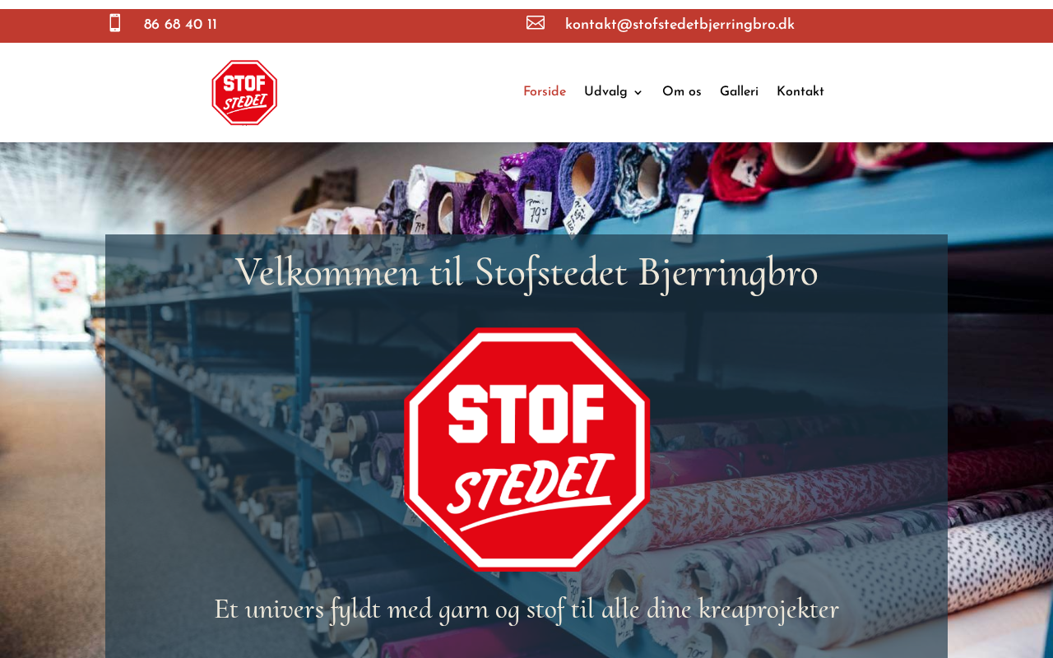Click the small Stofstedet header logo
This screenshot has width=1053, height=658.
244,92
